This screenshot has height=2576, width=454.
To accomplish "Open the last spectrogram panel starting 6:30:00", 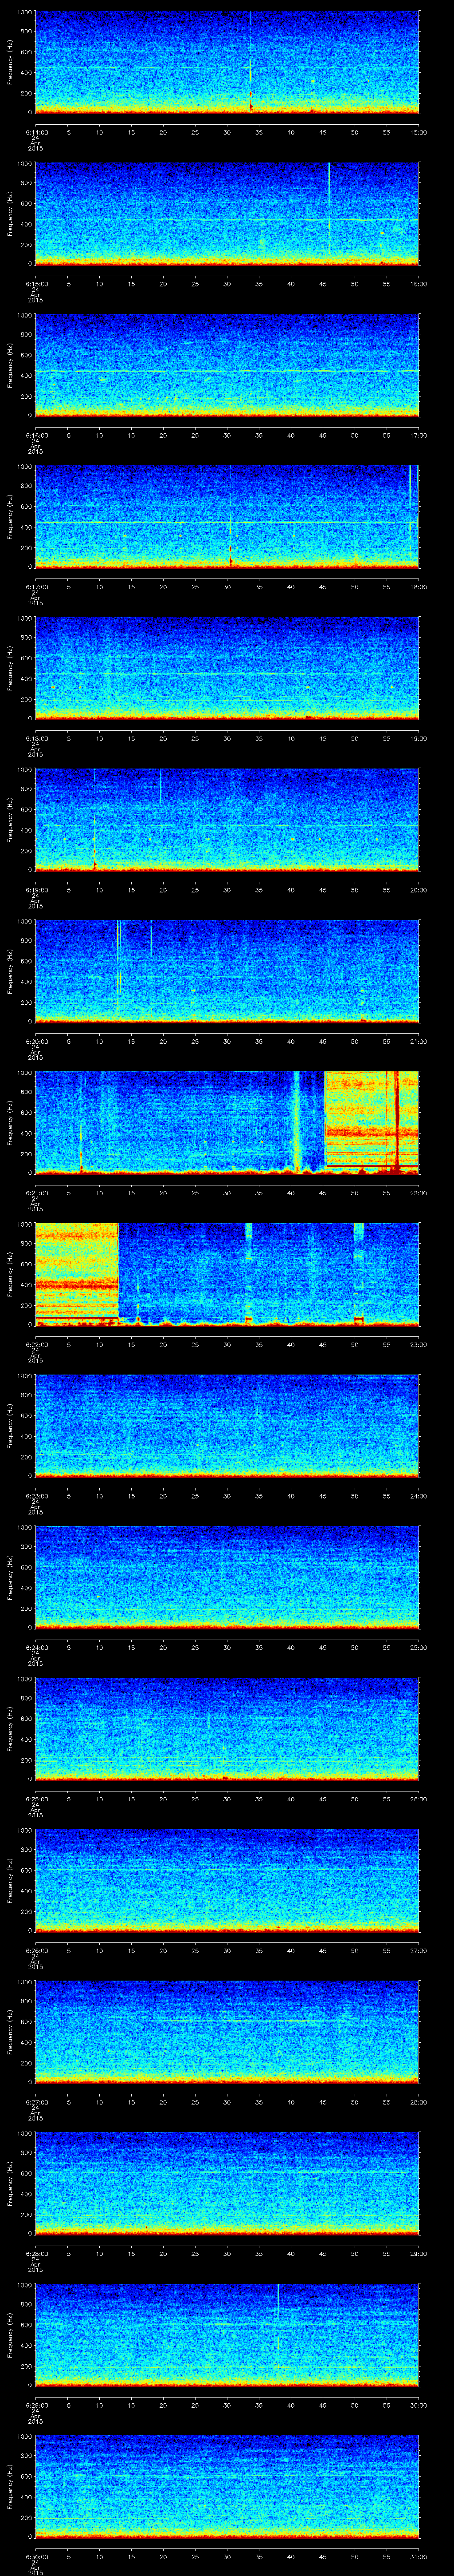I will 227,2487.
